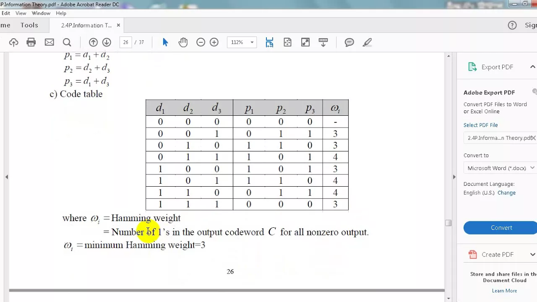Screen dimensions: 537x302
Task: Change the document language link
Action: coord(506,193)
